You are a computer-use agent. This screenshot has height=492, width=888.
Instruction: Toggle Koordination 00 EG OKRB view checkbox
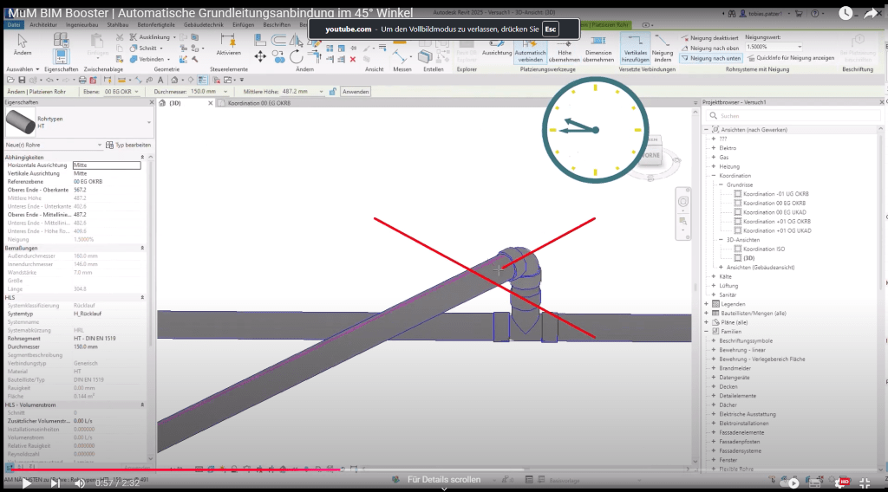click(x=738, y=204)
